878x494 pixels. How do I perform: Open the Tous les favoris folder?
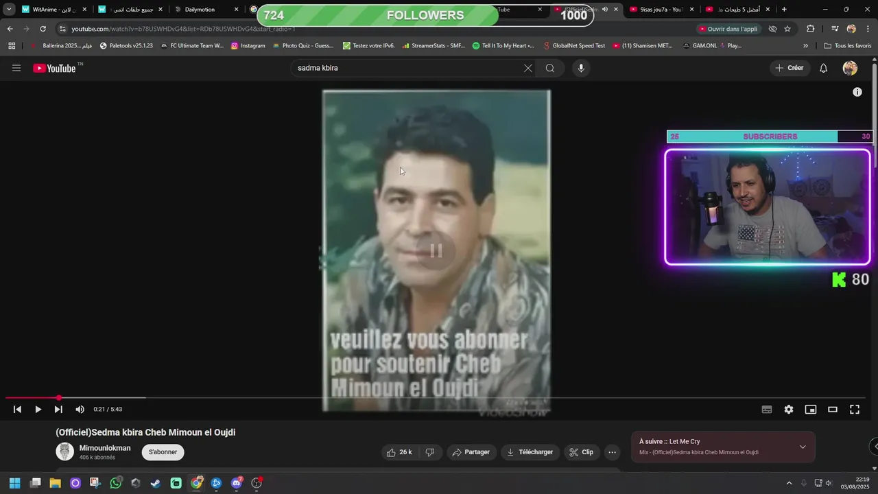848,46
